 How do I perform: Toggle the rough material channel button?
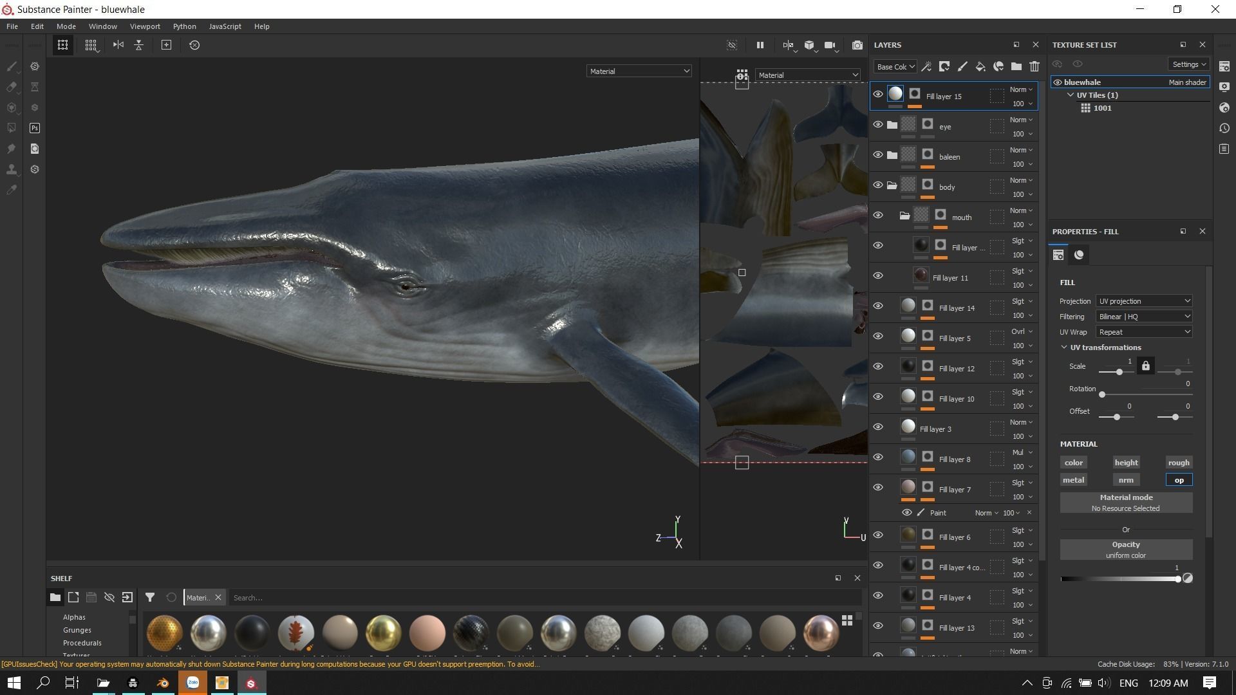(x=1179, y=463)
